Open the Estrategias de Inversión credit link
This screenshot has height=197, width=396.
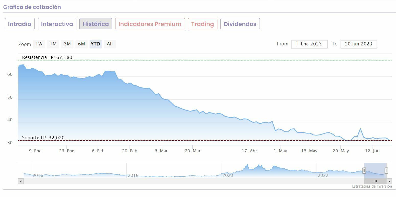coord(372,187)
